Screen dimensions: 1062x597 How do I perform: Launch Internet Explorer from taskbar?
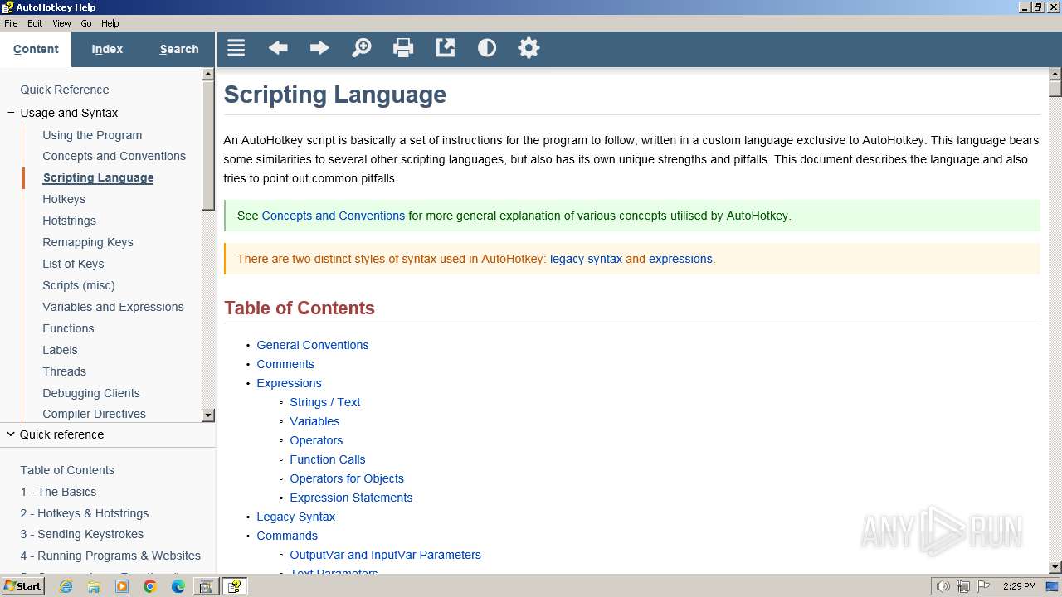coord(66,586)
